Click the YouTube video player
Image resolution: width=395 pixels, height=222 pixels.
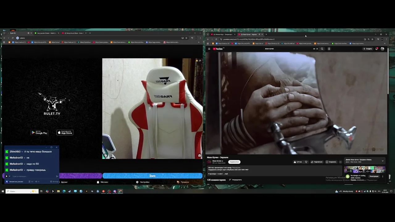point(296,103)
